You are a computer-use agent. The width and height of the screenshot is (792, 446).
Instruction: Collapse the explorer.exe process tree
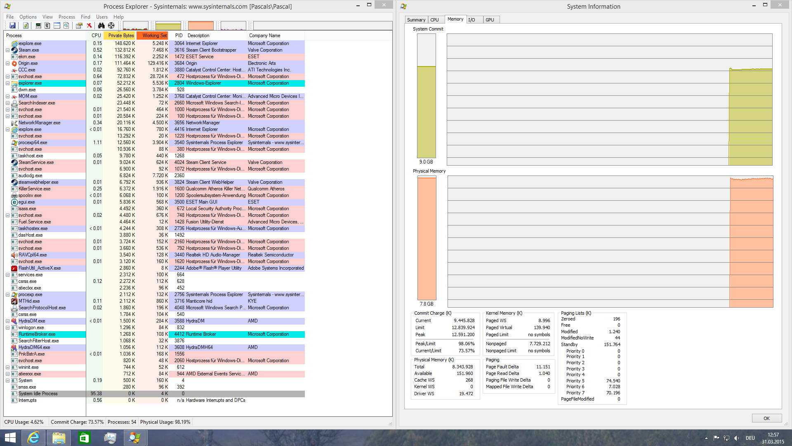(x=7, y=83)
